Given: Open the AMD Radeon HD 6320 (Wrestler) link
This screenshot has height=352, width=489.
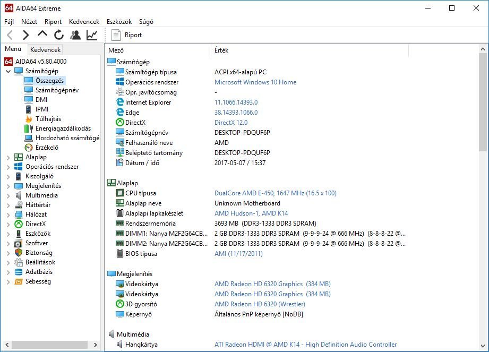Looking at the screenshot, I should pyautogui.click(x=260, y=304).
